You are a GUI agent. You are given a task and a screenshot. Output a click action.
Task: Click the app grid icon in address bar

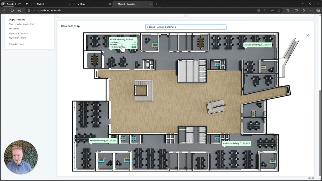tap(259, 10)
